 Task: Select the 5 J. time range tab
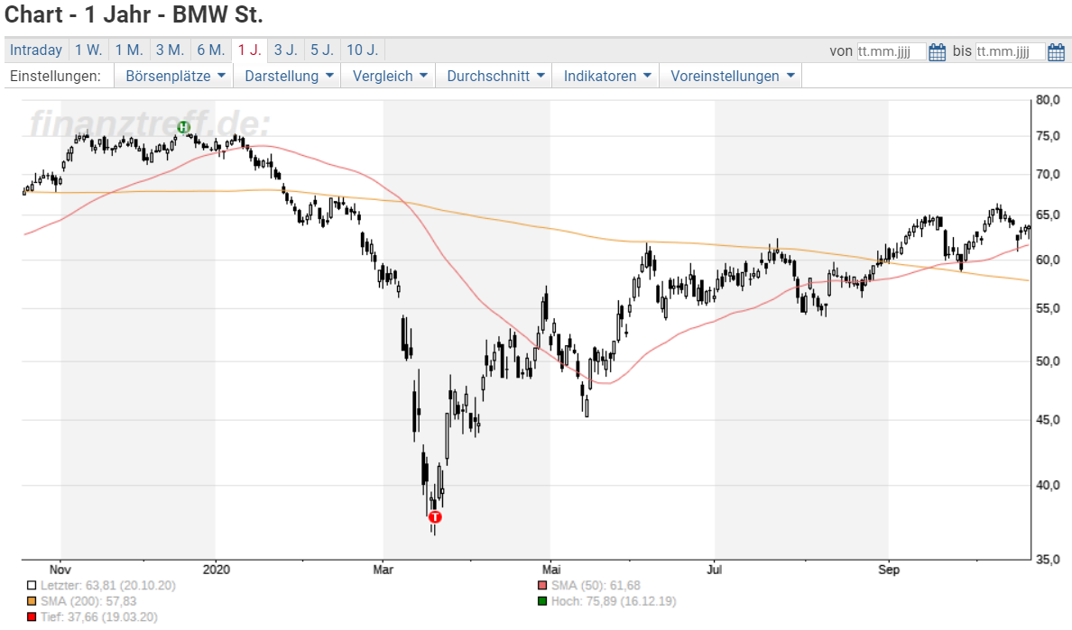(322, 50)
